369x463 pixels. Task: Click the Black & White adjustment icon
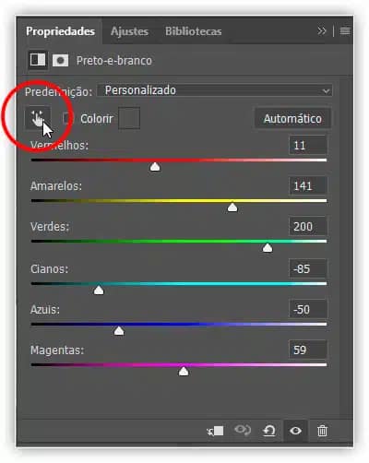coord(38,60)
